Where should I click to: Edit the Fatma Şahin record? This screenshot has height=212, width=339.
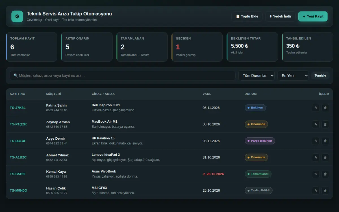click(316, 108)
